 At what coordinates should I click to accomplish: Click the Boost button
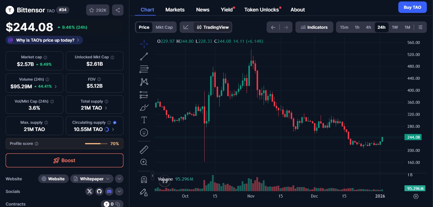[x=64, y=160]
